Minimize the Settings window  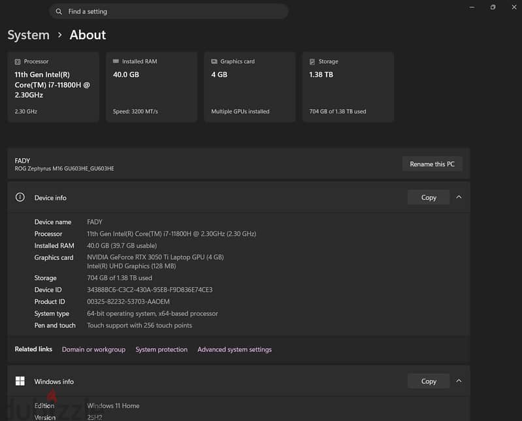pyautogui.click(x=472, y=7)
